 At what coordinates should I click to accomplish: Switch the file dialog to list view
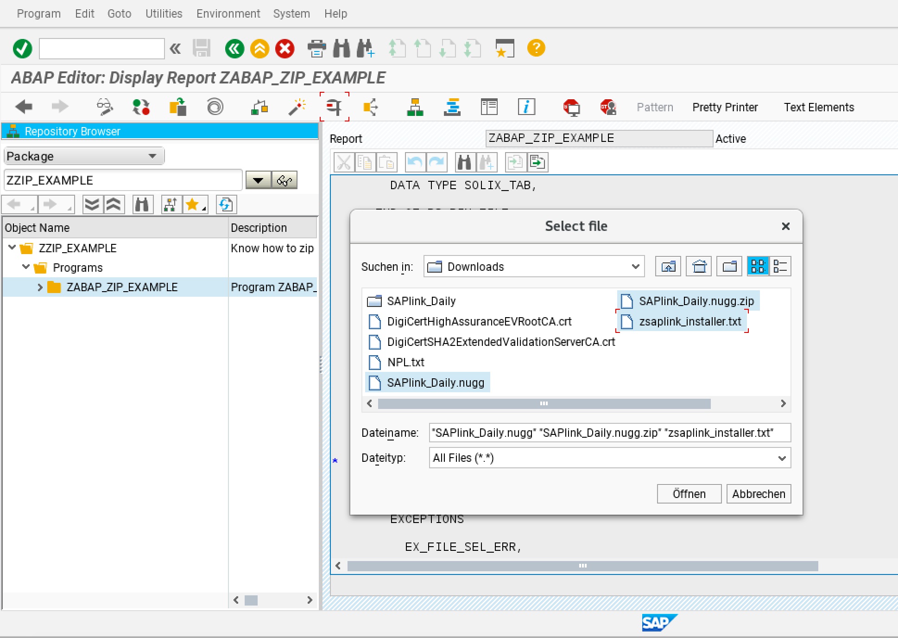[781, 266]
